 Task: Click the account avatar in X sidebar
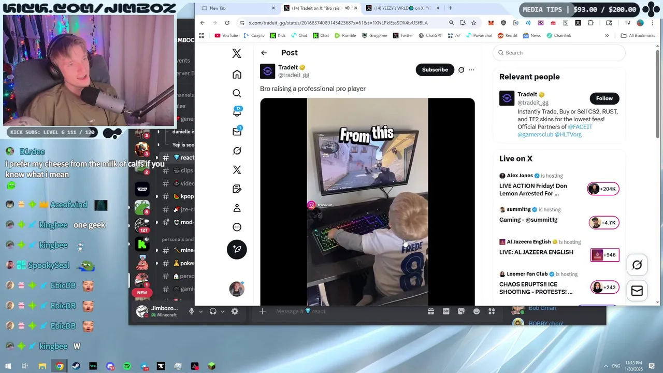pos(237,289)
